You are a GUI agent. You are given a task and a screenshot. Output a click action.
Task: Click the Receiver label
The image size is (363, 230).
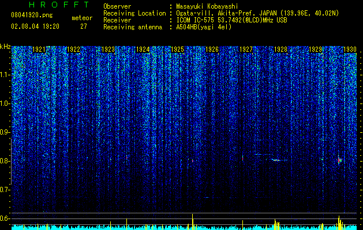pos(117,20)
